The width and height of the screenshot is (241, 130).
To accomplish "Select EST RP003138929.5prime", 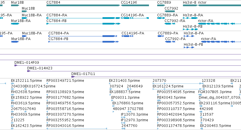I will pyautogui.click(x=65, y=92).
